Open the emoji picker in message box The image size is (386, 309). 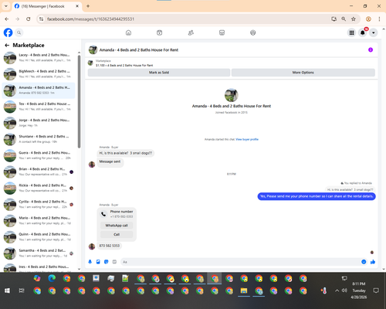(364, 262)
